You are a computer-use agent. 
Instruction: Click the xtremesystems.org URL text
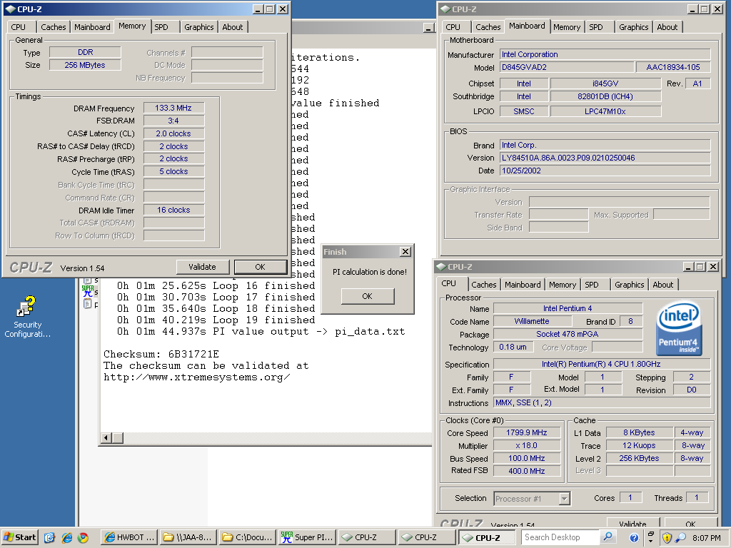click(x=197, y=377)
